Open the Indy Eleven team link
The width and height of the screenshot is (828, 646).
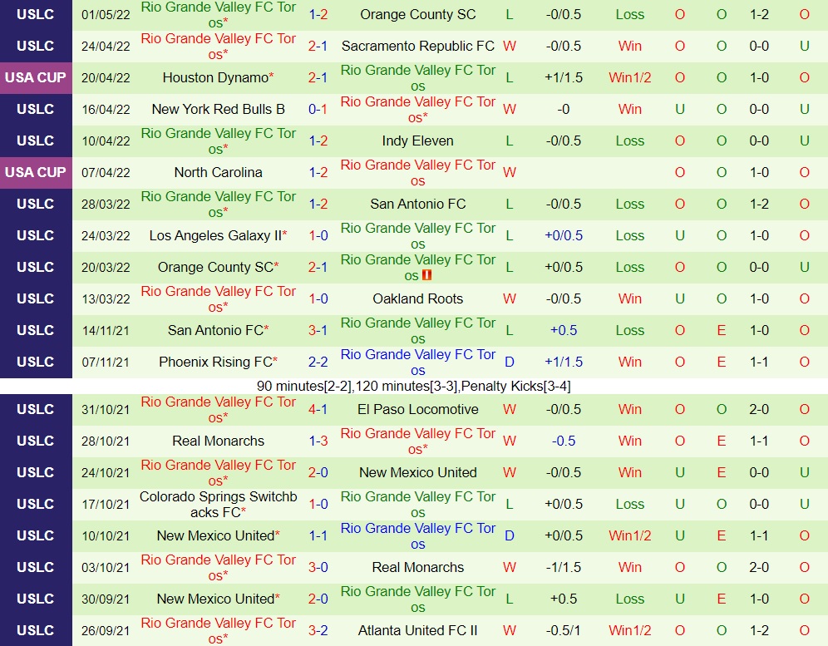click(x=417, y=141)
